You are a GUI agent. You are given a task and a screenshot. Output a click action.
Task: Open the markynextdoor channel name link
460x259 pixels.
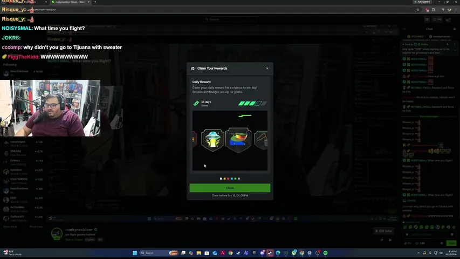[79, 230]
